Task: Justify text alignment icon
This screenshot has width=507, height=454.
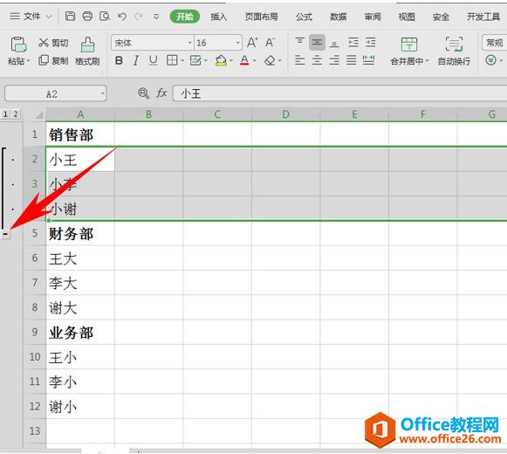Action: pos(352,60)
